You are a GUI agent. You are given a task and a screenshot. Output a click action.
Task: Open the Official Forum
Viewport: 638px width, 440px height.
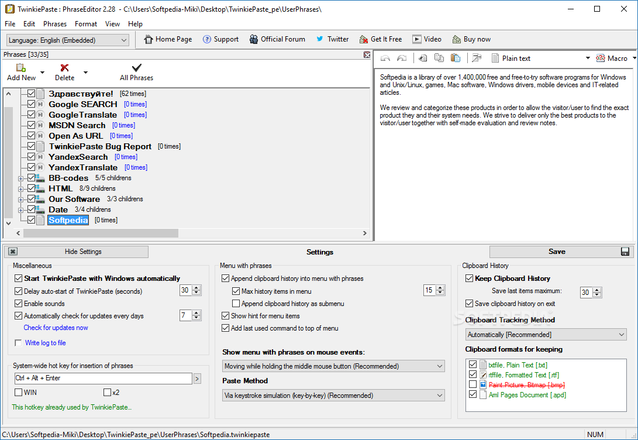point(277,39)
